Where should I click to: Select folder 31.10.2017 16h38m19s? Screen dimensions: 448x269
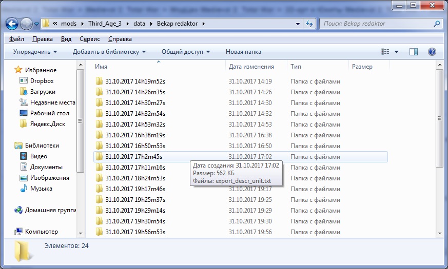click(241, 135)
